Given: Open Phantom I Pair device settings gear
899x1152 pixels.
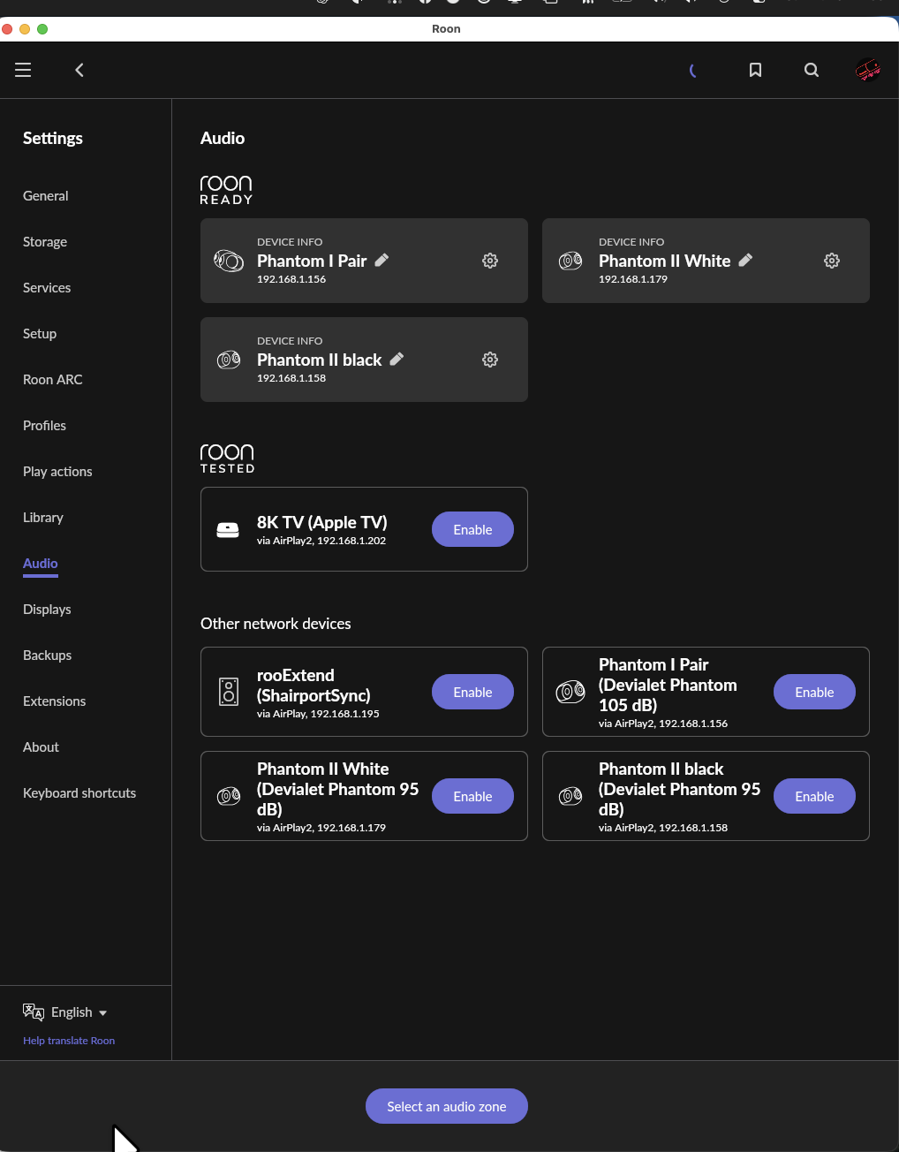Looking at the screenshot, I should [x=490, y=261].
